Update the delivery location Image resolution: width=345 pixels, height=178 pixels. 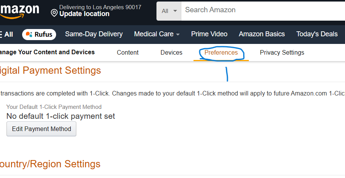84,14
